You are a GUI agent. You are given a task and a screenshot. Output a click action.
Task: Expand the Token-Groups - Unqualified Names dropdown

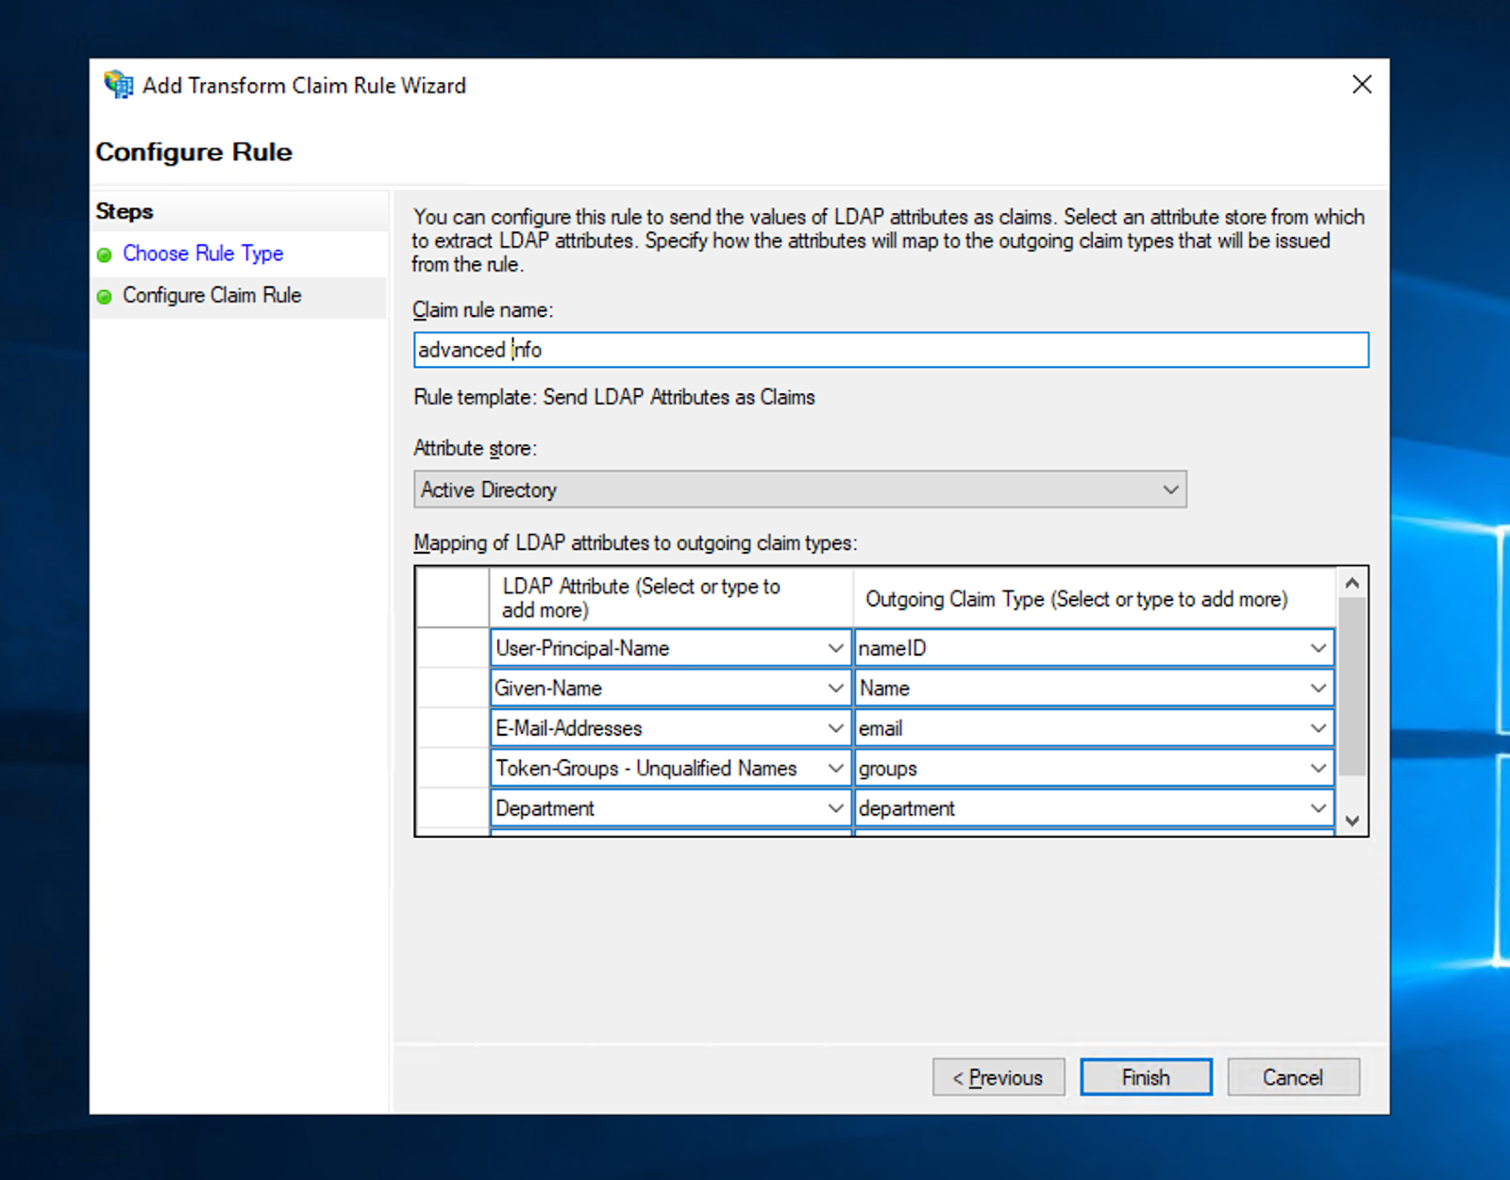coord(835,769)
